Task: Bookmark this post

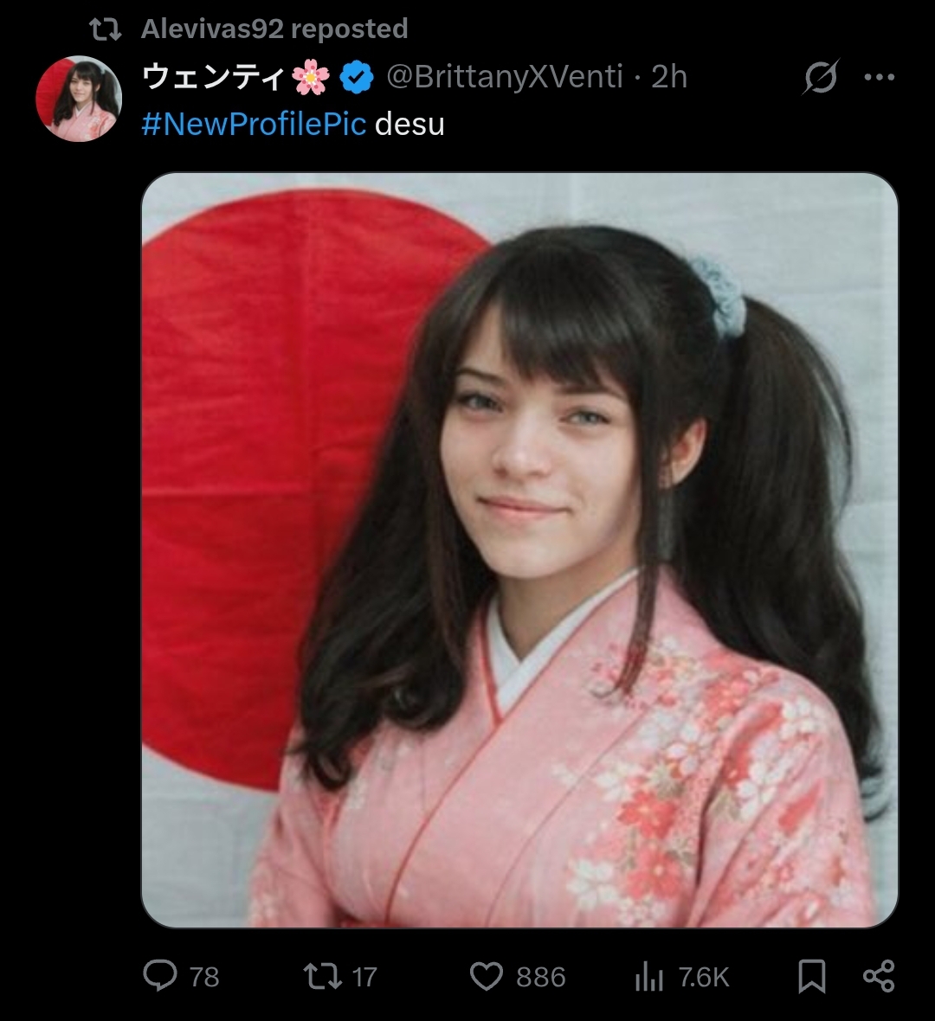Action: [x=812, y=976]
